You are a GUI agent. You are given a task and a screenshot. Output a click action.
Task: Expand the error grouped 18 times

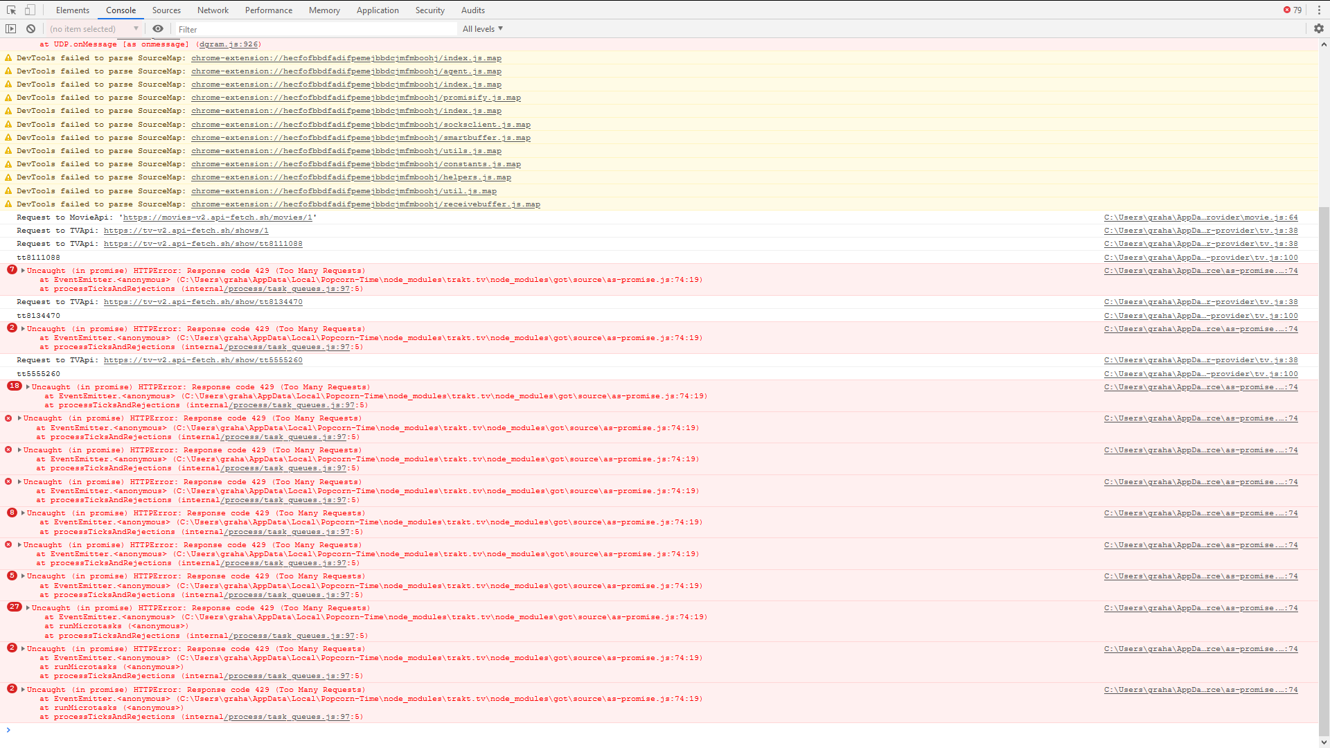point(28,387)
